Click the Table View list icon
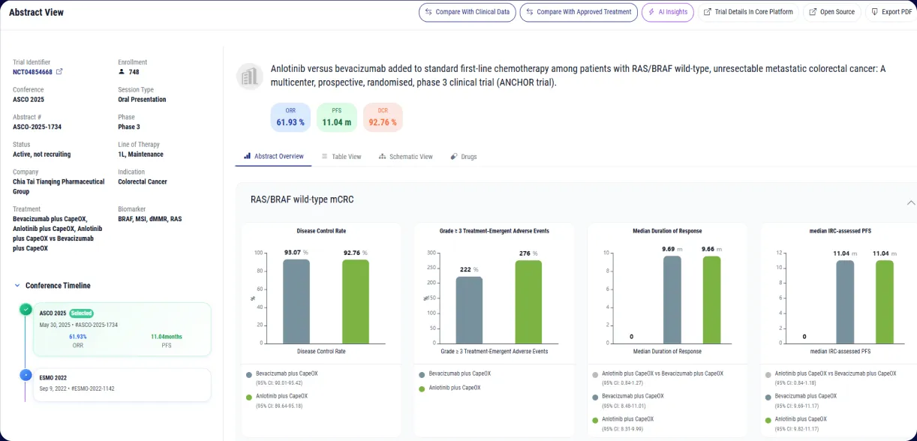This screenshot has width=917, height=441. point(325,157)
